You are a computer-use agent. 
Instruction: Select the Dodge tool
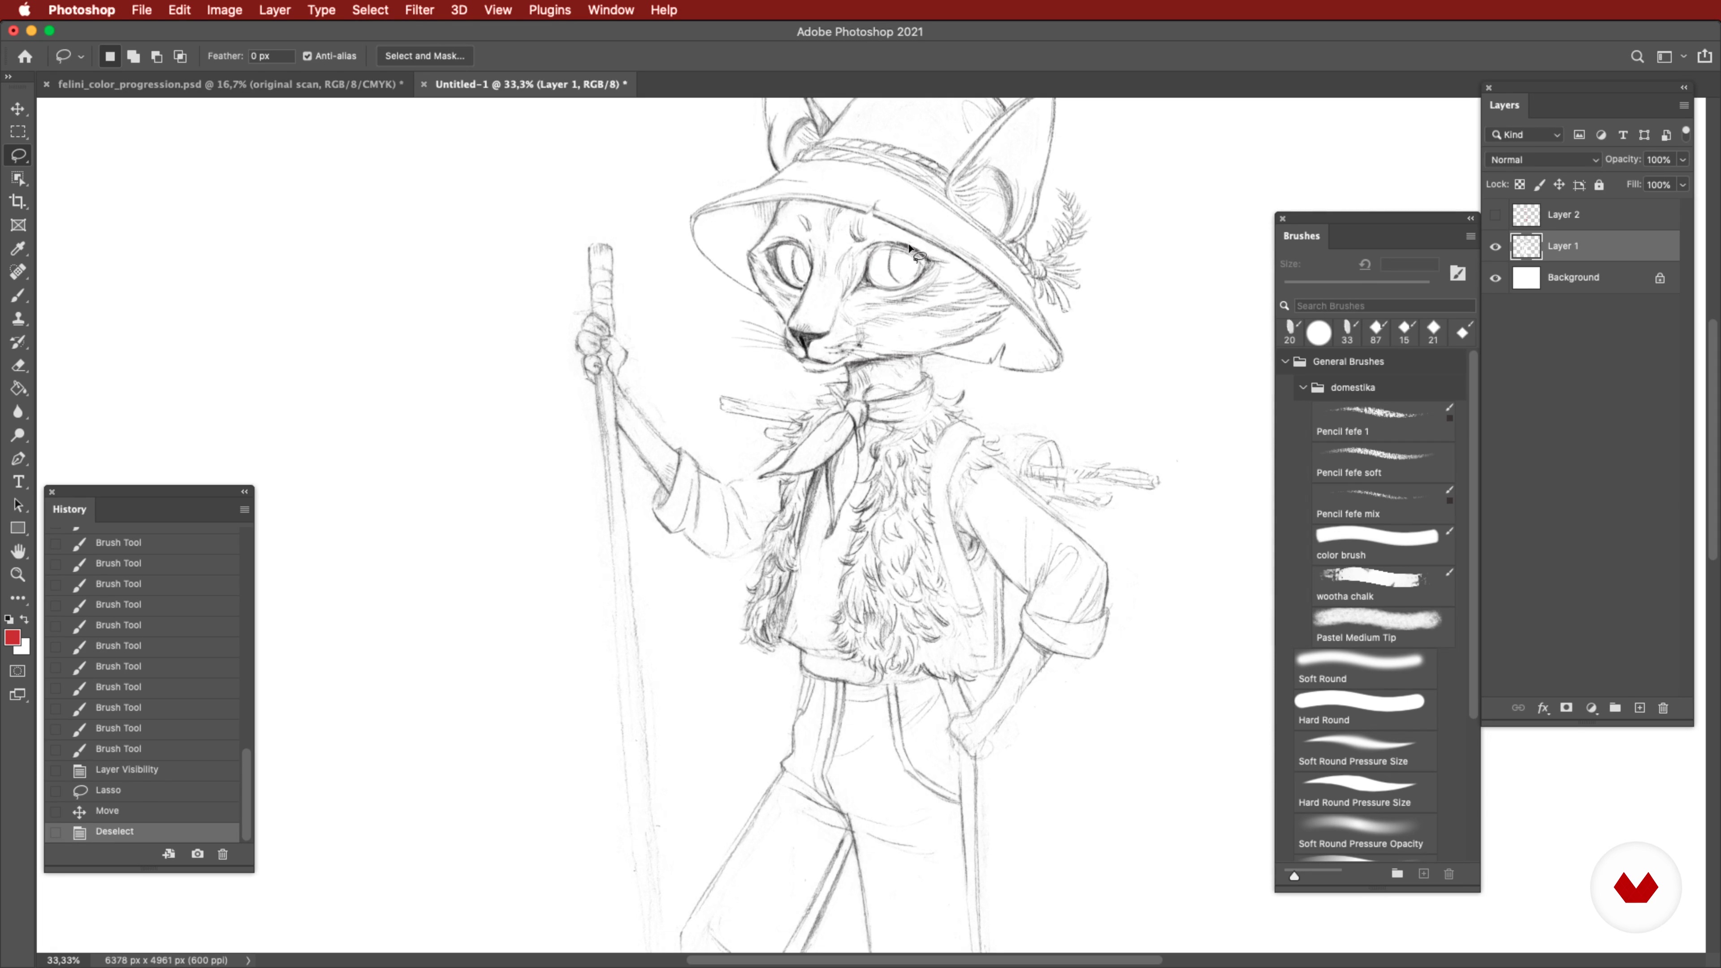18,436
